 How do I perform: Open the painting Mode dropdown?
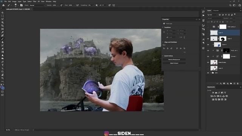(37, 5)
